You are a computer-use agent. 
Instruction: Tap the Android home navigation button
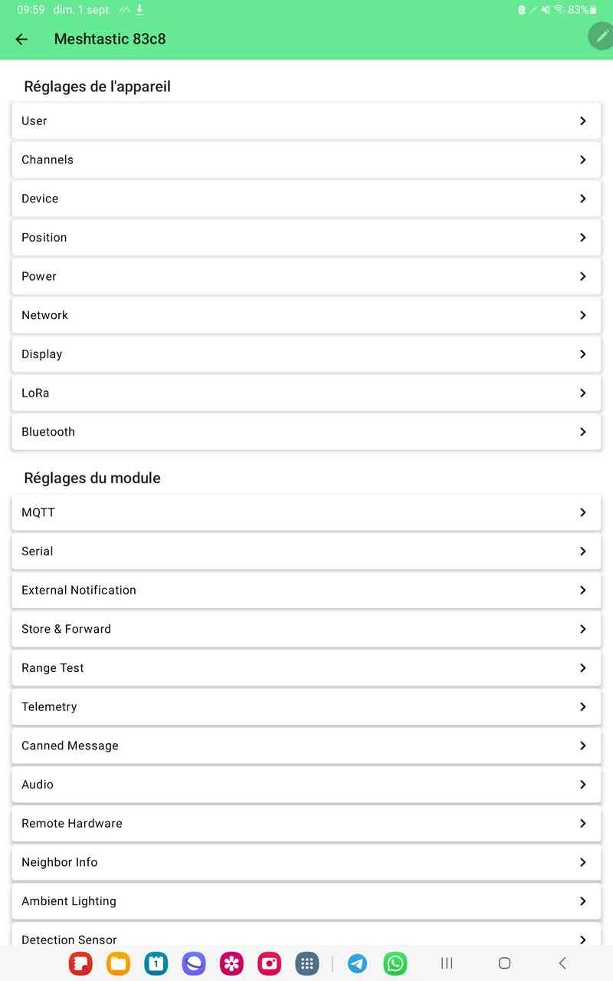click(504, 963)
